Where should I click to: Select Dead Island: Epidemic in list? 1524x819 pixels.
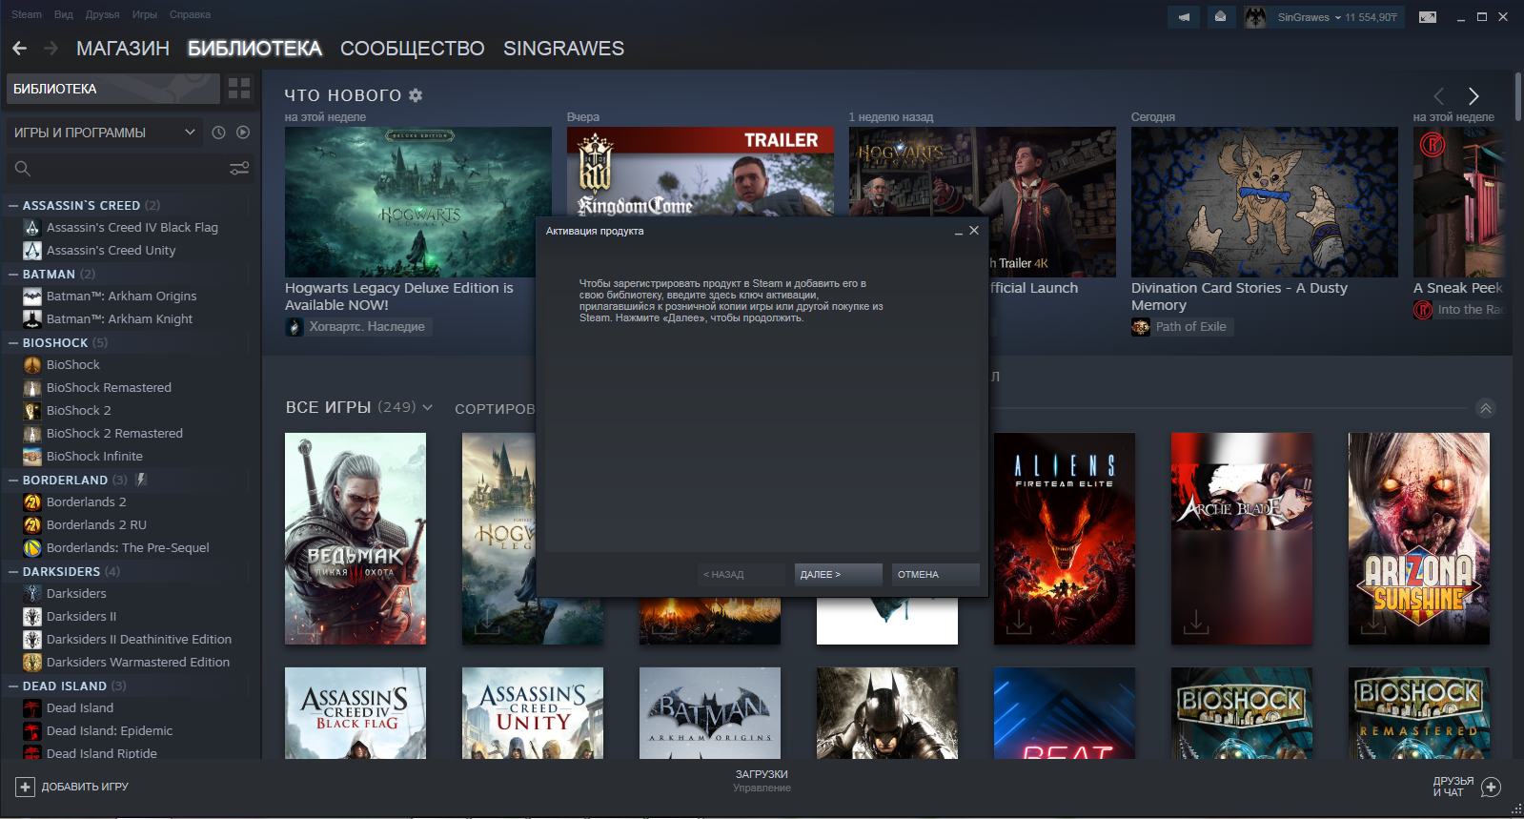(x=110, y=731)
